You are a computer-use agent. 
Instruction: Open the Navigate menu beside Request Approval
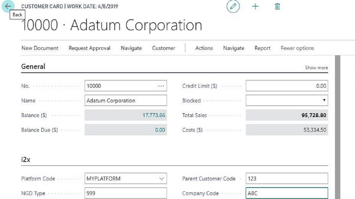click(131, 48)
